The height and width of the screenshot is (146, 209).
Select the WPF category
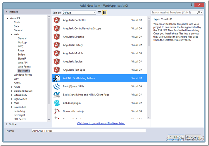tap(16, 79)
